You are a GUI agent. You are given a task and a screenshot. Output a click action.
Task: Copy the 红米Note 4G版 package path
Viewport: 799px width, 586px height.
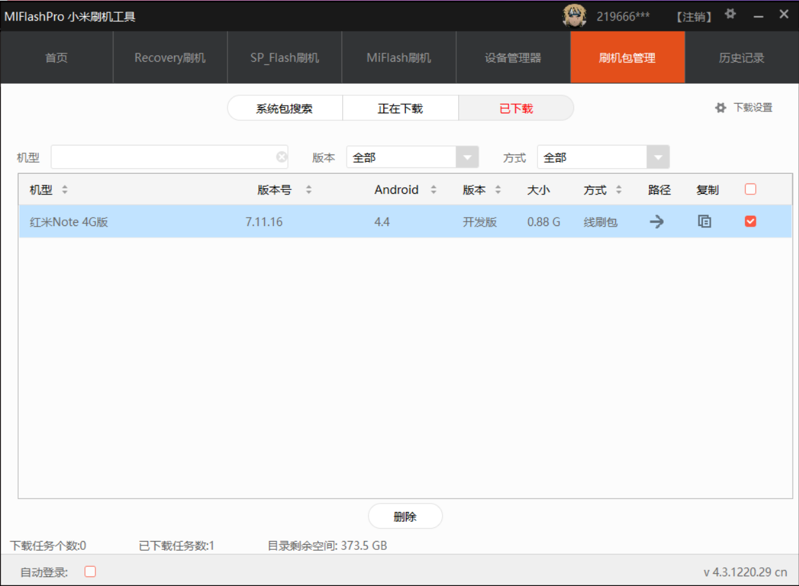click(705, 222)
